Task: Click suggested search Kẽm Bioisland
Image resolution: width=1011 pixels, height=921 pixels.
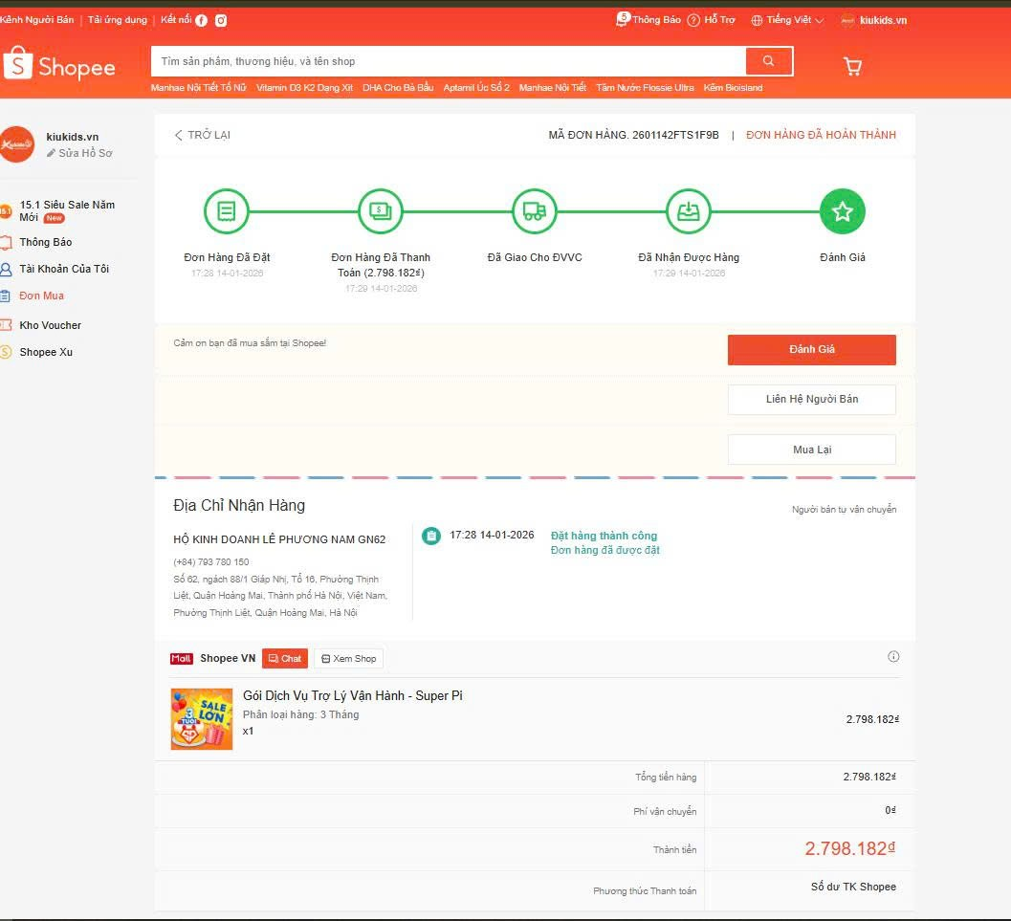Action: pyautogui.click(x=733, y=88)
